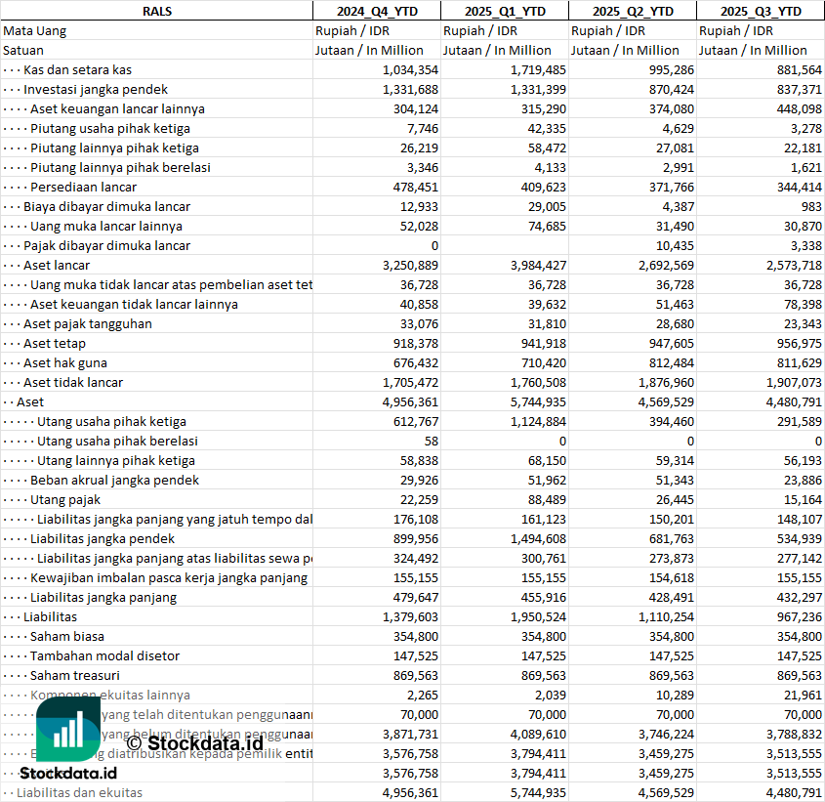Select Uang muka lancar lainnya label
The height and width of the screenshot is (802, 825).
tap(106, 226)
